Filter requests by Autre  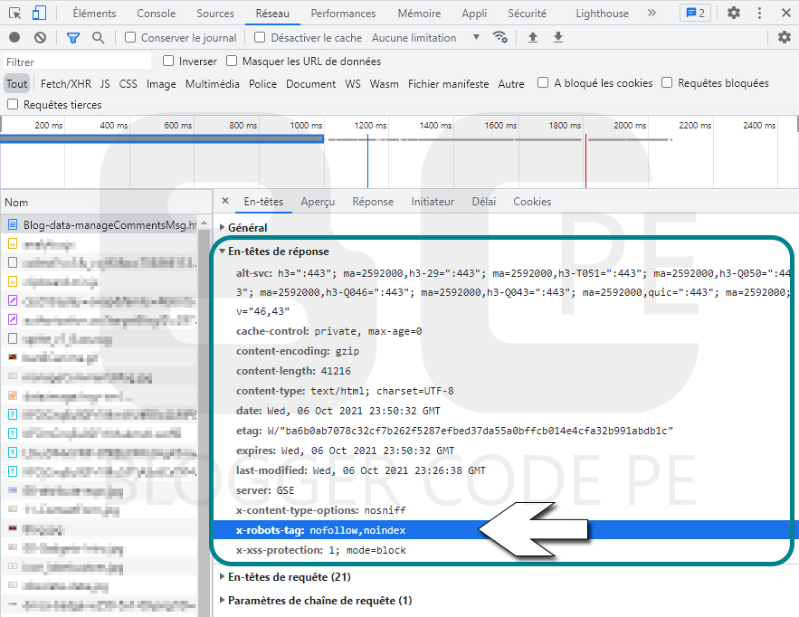tap(511, 83)
